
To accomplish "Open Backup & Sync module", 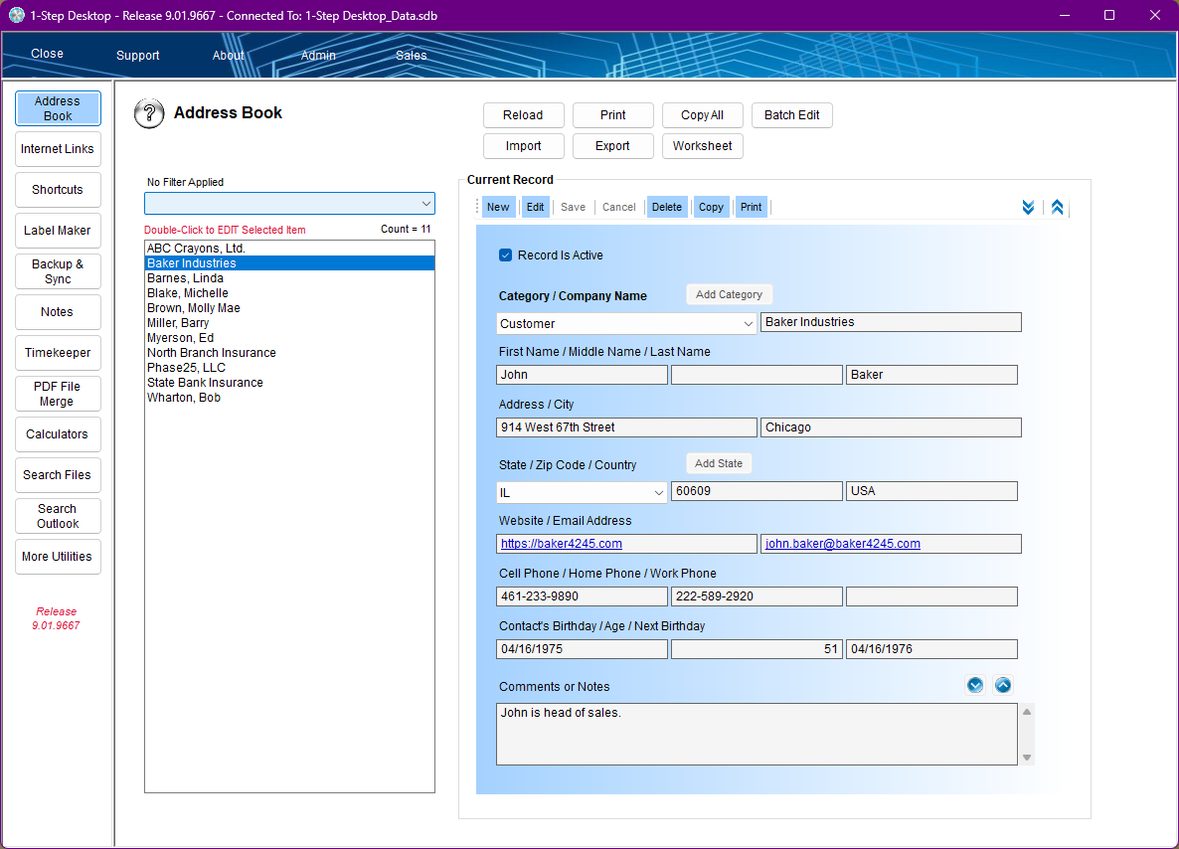I will [58, 271].
